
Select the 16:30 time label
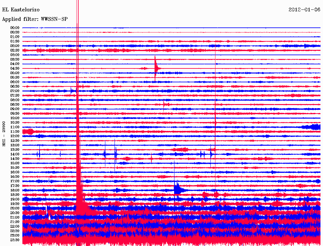15,177
